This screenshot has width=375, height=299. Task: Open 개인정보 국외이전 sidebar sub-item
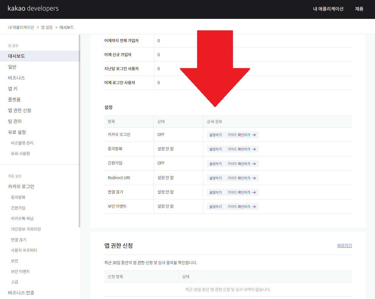pos(26,229)
